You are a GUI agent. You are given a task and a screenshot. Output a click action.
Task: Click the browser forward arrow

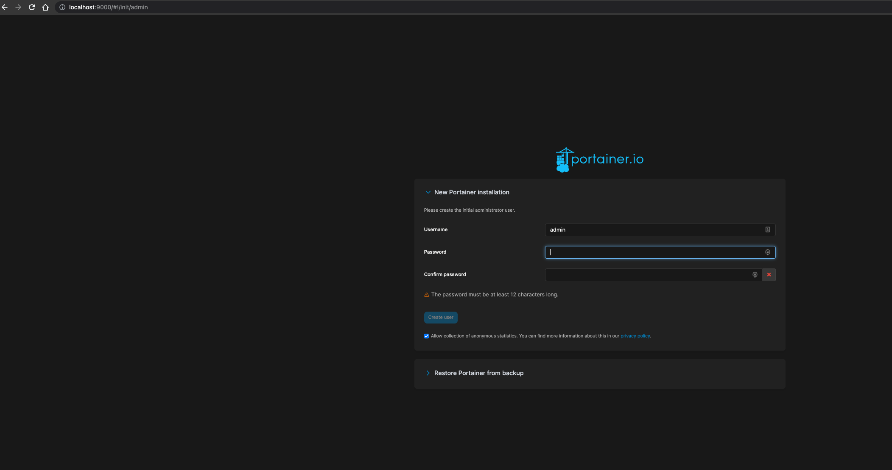click(x=18, y=7)
